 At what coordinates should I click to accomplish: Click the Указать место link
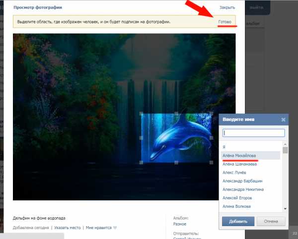(67, 228)
